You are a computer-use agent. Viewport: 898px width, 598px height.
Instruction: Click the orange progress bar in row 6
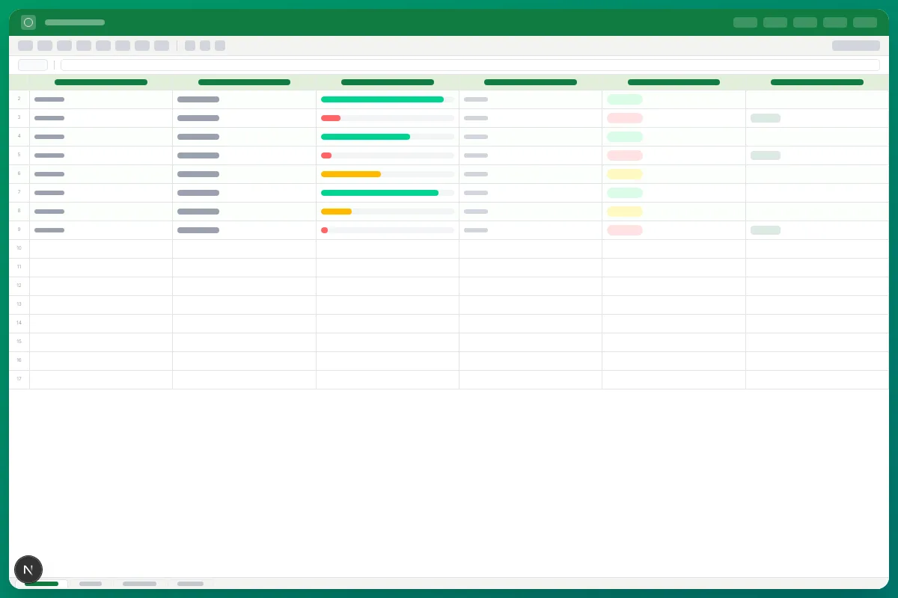point(351,174)
